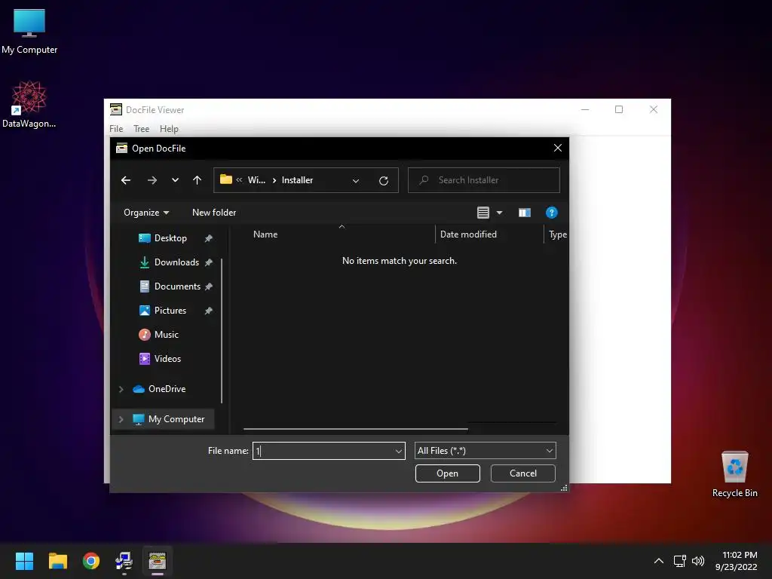Screen dimensions: 772x579
Task: Click navigation pane vertical scrollbar
Action: (222, 331)
